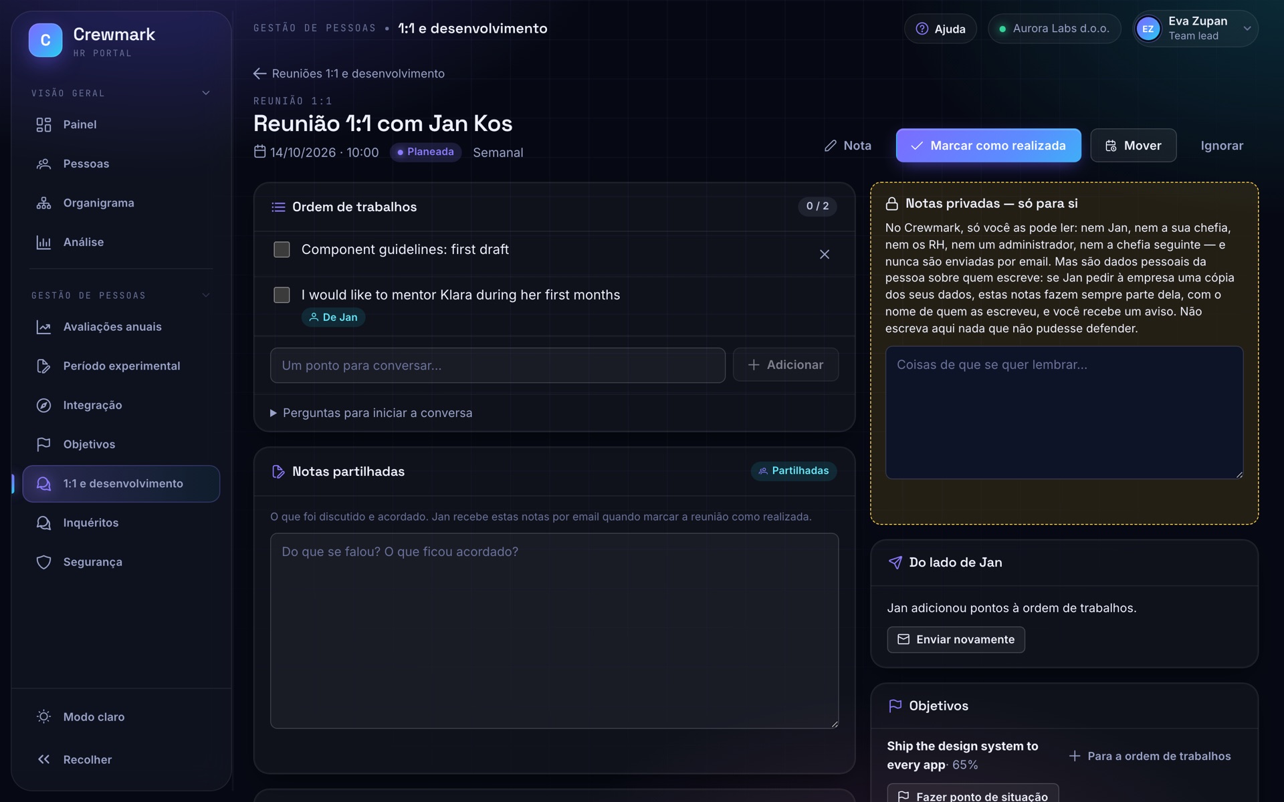Click the Avaliações anuais chart icon
Screen dimensions: 1284x802
(x=43, y=327)
